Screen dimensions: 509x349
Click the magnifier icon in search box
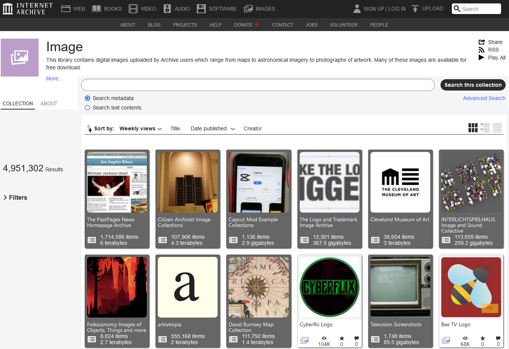tap(457, 9)
